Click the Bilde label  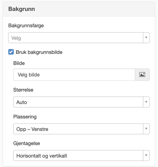coord(19,63)
